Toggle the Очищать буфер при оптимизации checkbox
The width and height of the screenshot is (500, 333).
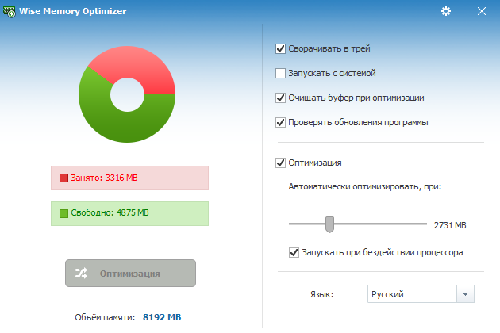coord(280,98)
